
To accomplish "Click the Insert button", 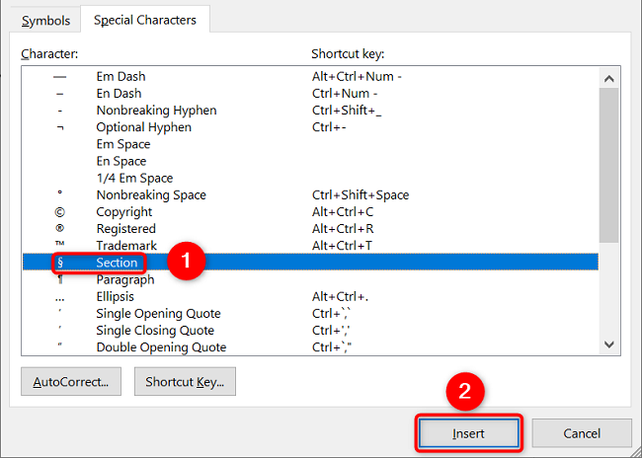I will (x=468, y=432).
